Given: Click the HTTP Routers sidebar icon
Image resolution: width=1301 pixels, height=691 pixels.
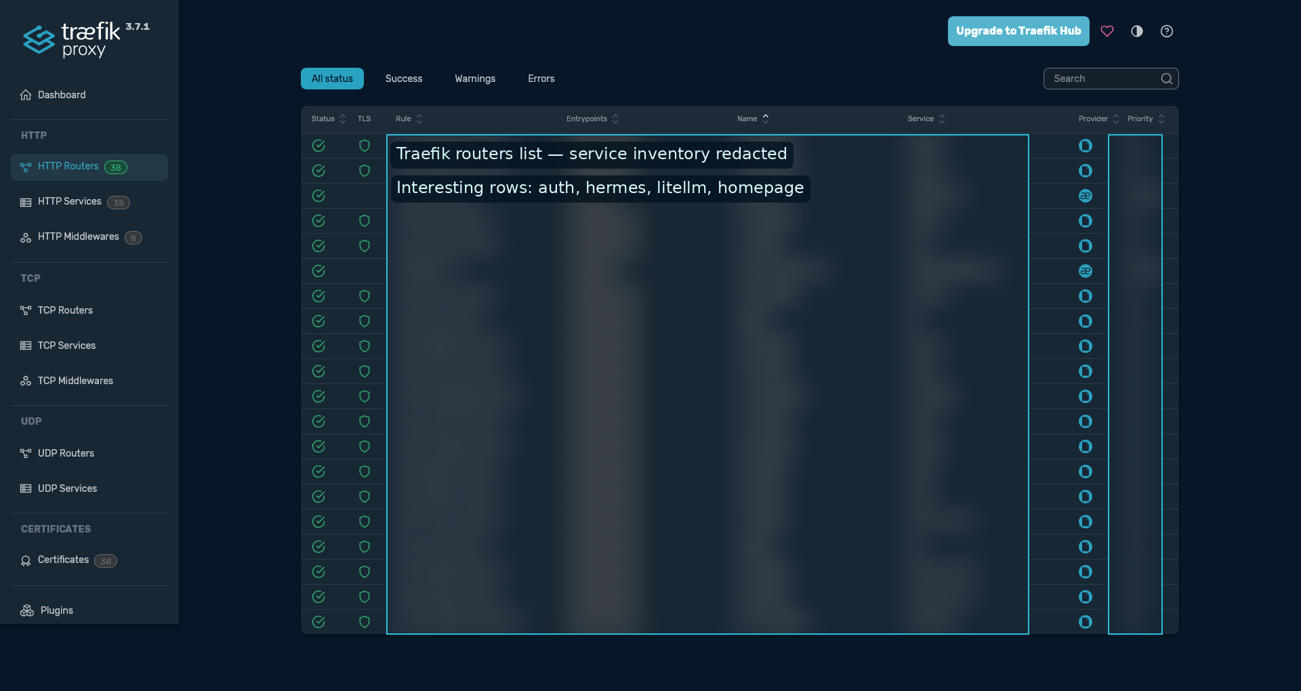Looking at the screenshot, I should pos(26,167).
